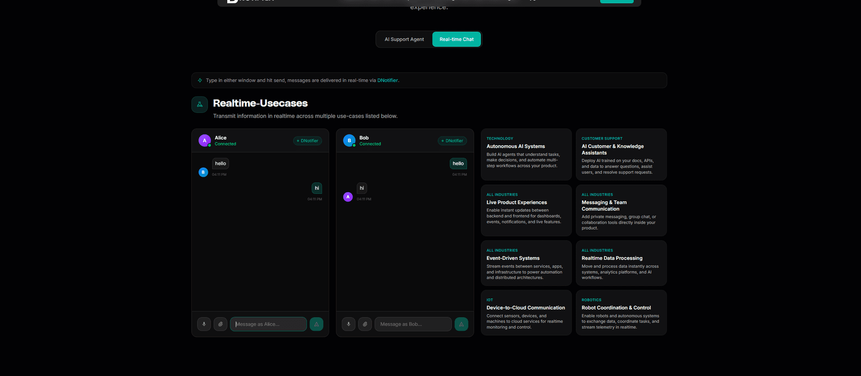Open the Robot Coordination & Control card
The image size is (861, 376).
click(x=621, y=313)
